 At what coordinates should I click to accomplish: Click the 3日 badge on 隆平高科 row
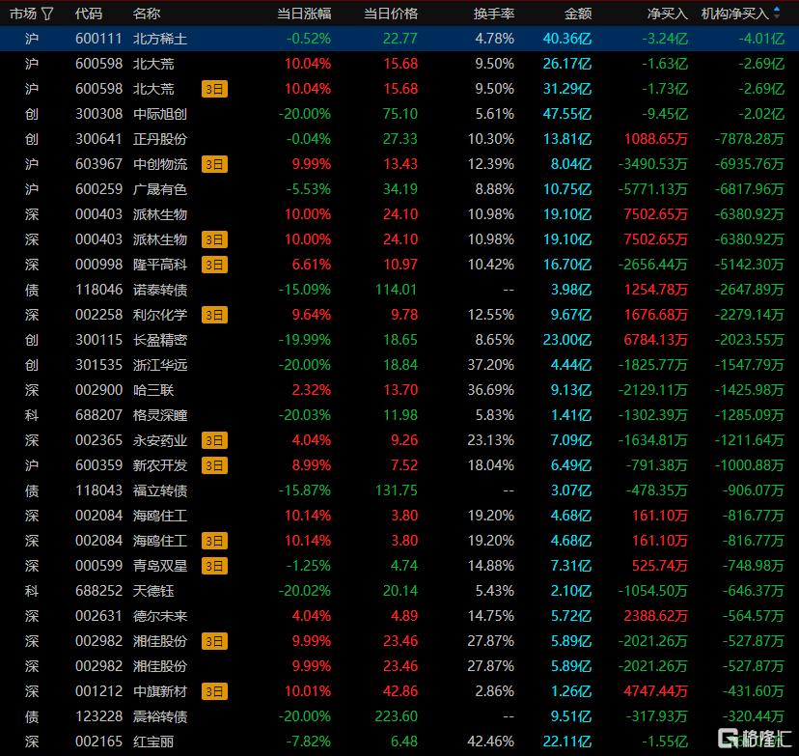pyautogui.click(x=214, y=266)
